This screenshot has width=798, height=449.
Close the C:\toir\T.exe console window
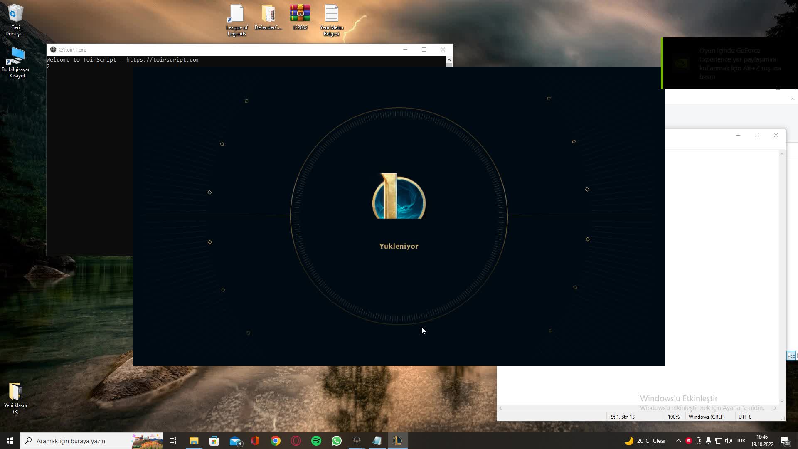coord(443,49)
